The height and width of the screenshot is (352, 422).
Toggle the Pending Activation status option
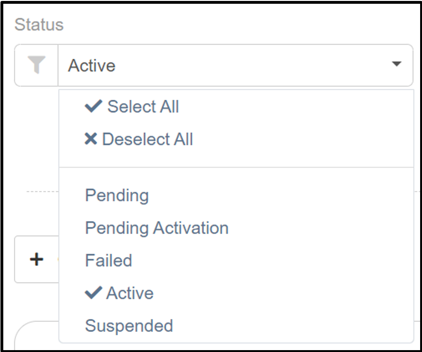point(236,228)
